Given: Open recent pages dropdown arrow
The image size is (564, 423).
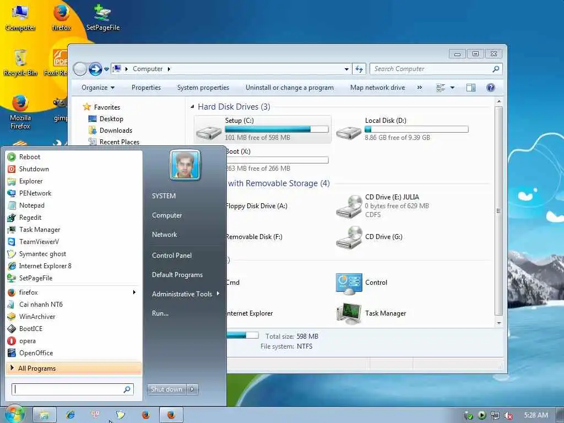Looking at the screenshot, I should tap(106, 69).
